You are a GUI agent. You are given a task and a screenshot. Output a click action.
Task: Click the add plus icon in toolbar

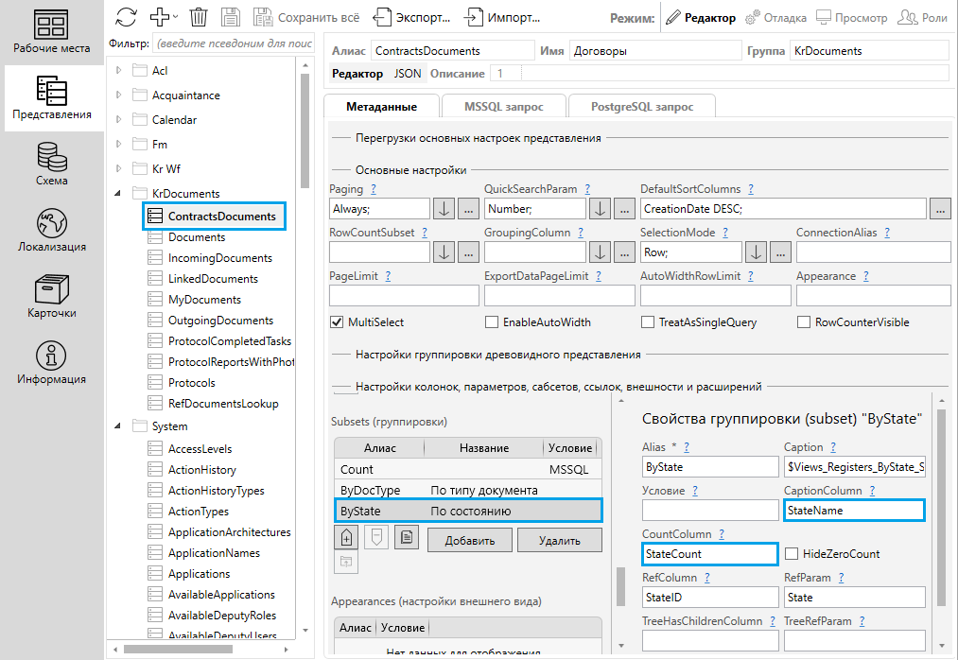(x=159, y=17)
